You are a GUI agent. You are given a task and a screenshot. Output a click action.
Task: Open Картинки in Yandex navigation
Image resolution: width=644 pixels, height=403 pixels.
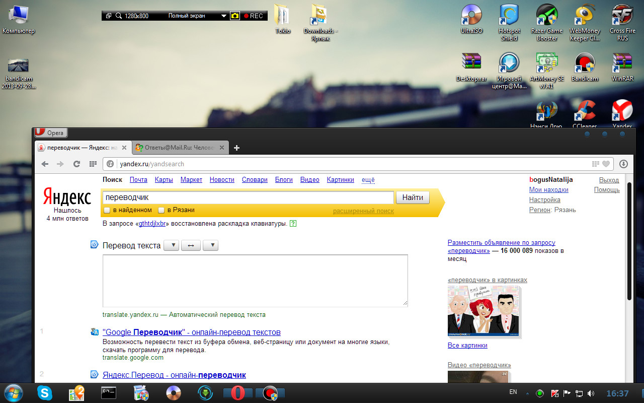(x=341, y=180)
